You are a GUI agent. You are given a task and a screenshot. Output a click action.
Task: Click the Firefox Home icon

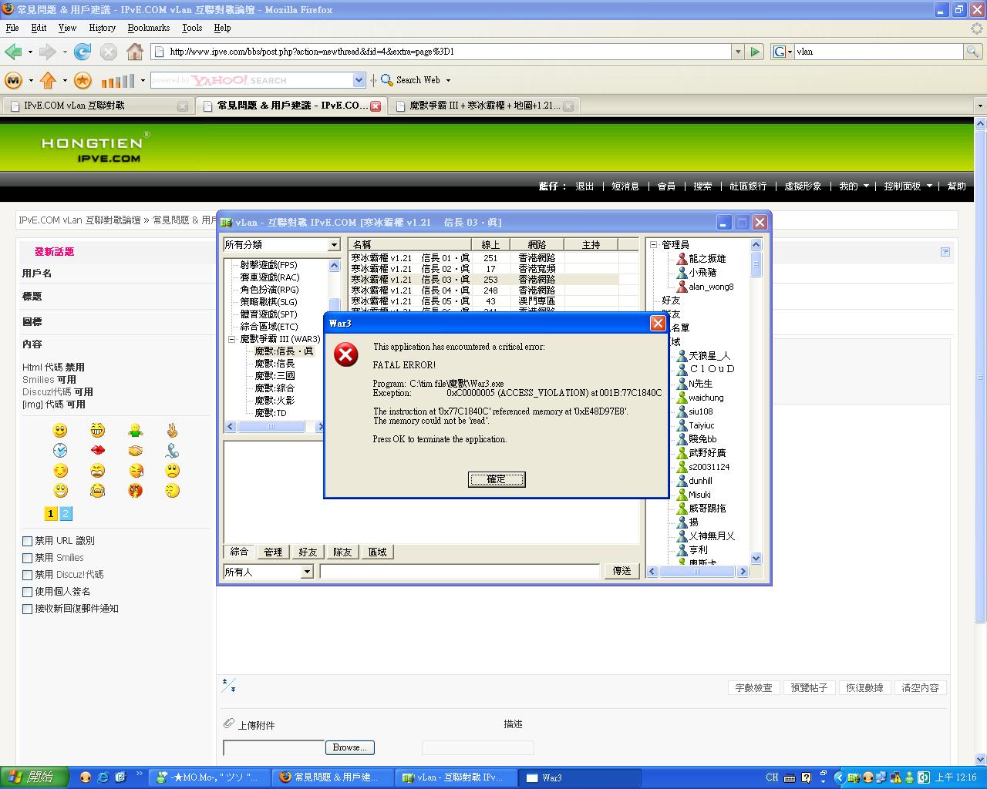[x=135, y=52]
